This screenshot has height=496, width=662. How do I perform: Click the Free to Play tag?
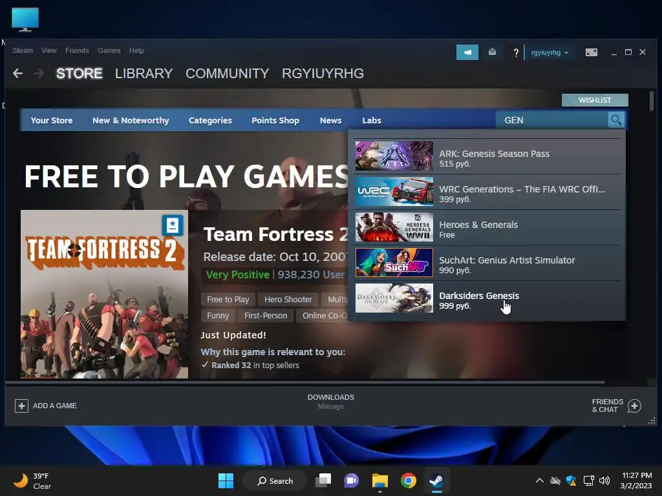tap(228, 300)
